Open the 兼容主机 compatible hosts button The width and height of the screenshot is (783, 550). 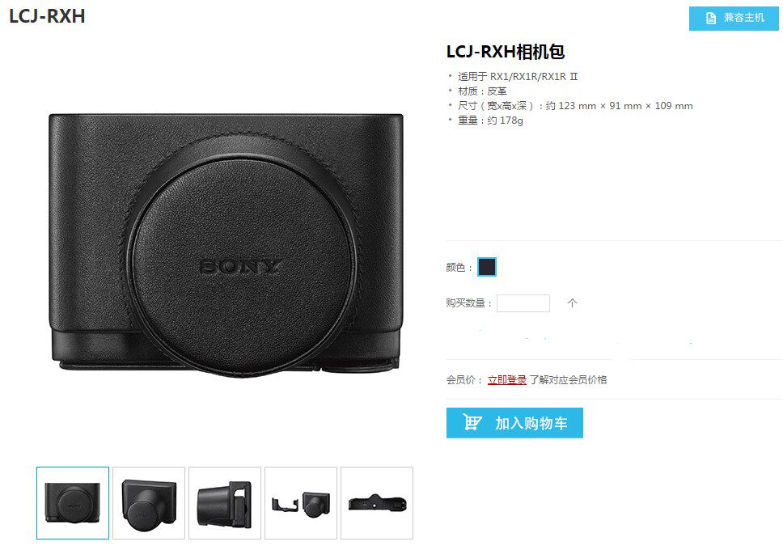pos(734,19)
